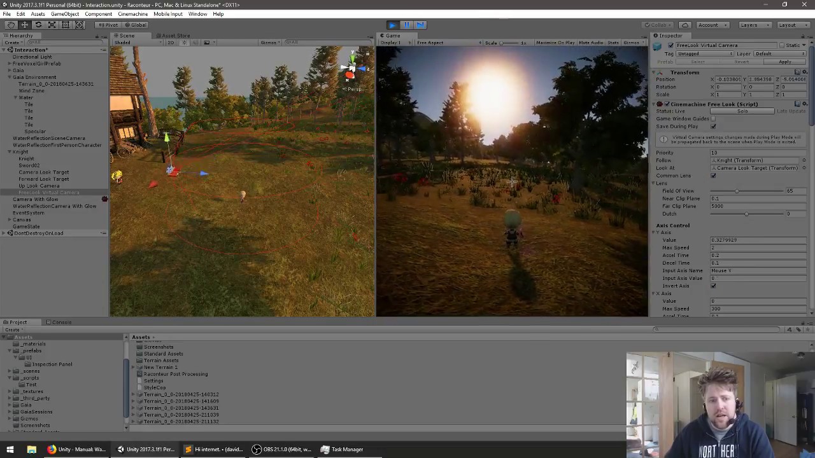Select the Move tool
The width and height of the screenshot is (815, 458).
coord(24,25)
